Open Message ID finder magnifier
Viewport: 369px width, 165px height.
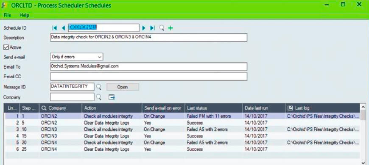click(x=99, y=87)
